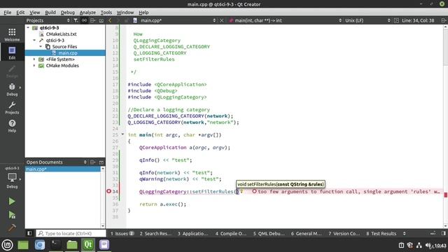
Task: Split the editor view
Action: coord(443,20)
